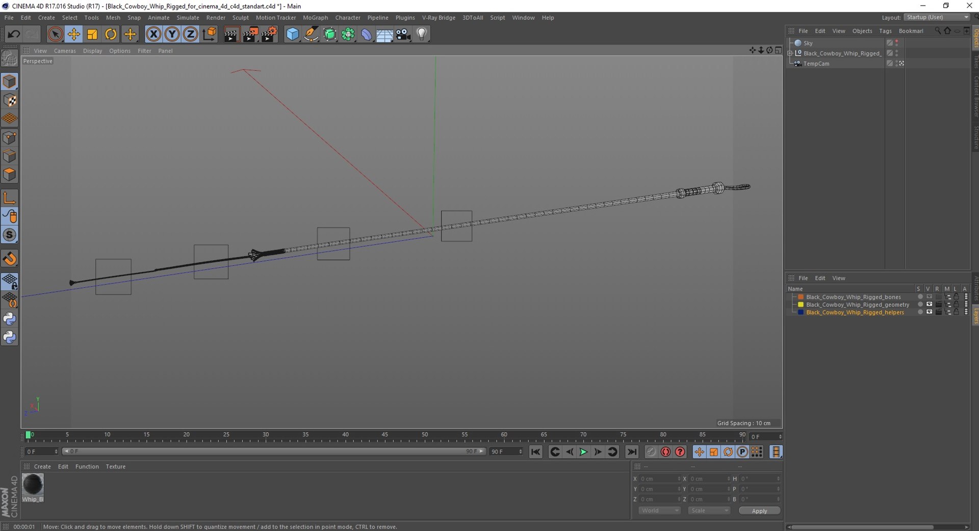Click the X position input field
This screenshot has height=531, width=979.
click(x=660, y=479)
